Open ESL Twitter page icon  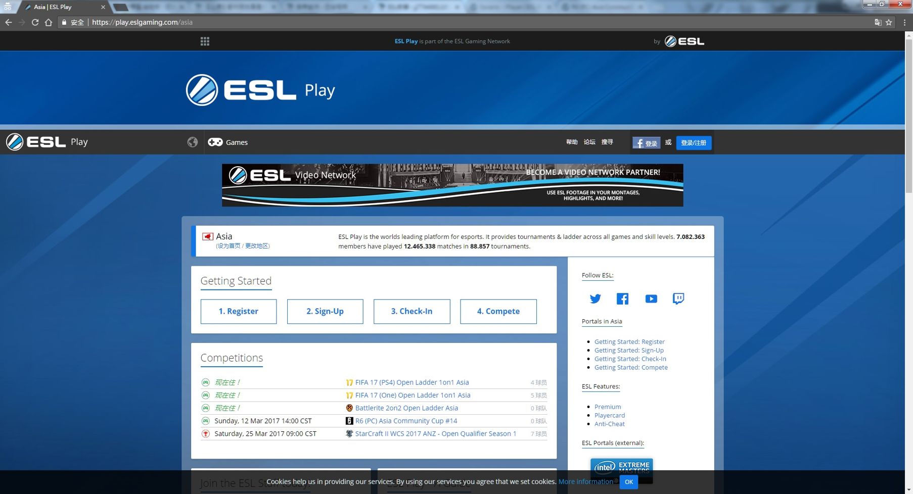click(596, 299)
